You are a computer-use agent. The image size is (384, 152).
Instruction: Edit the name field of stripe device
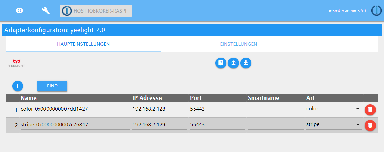[x=75, y=125]
